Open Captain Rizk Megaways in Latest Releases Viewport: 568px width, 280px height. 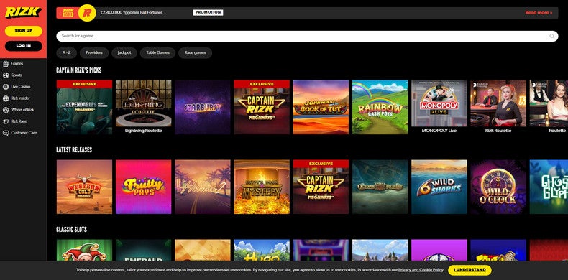pos(321,187)
